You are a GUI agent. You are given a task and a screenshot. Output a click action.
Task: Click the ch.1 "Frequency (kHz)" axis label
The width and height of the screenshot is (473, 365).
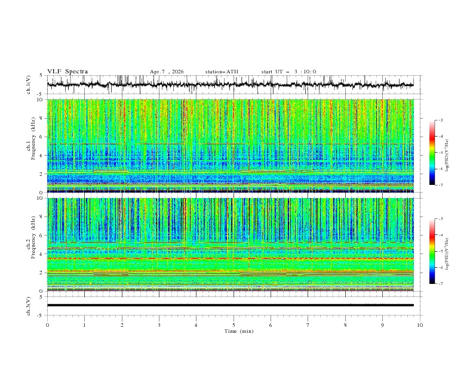tap(33, 138)
